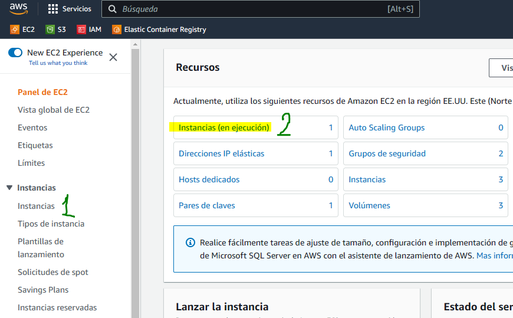Click the info icon in blue banner
Image resolution: width=513 pixels, height=318 pixels.
[x=190, y=242]
